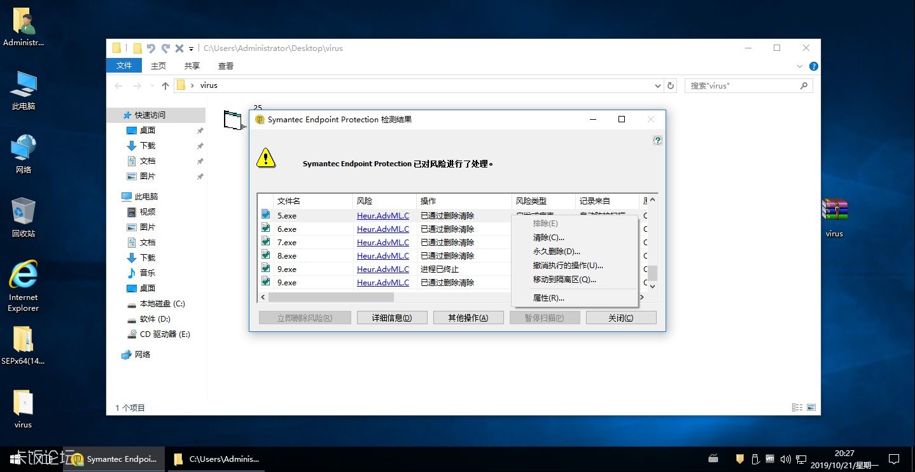Click 关闭(C) button in Symantec dialog
Screen dimensions: 915x472
621,318
